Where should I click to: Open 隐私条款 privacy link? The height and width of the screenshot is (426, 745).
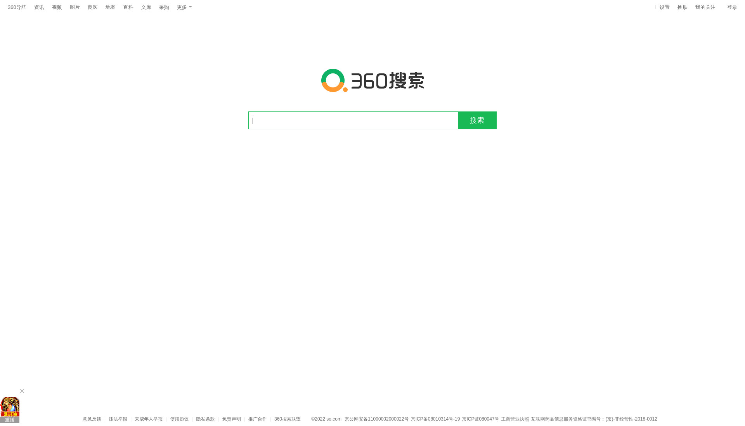click(205, 419)
